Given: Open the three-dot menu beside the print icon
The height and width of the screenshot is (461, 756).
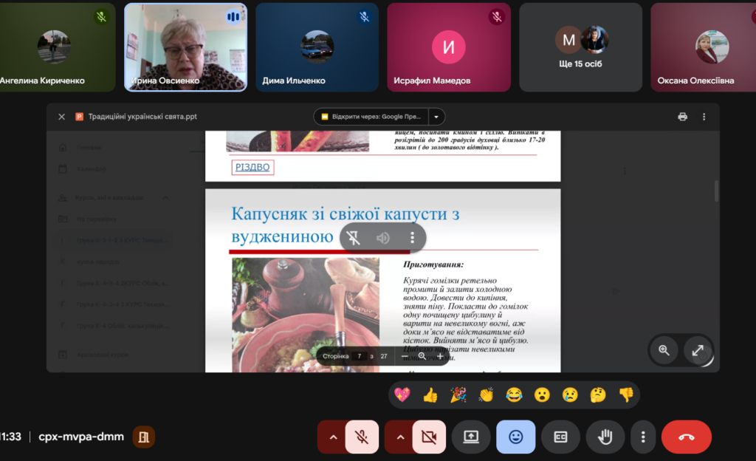Looking at the screenshot, I should [x=704, y=117].
